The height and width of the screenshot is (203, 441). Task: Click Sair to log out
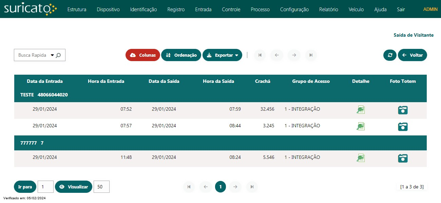(401, 10)
